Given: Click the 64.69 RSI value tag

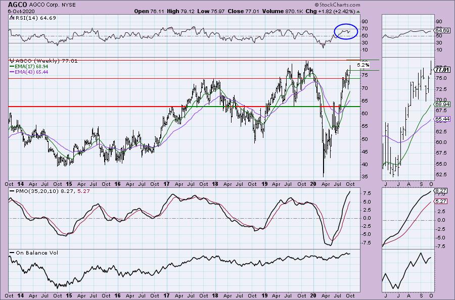Looking at the screenshot, I should pos(442,30).
